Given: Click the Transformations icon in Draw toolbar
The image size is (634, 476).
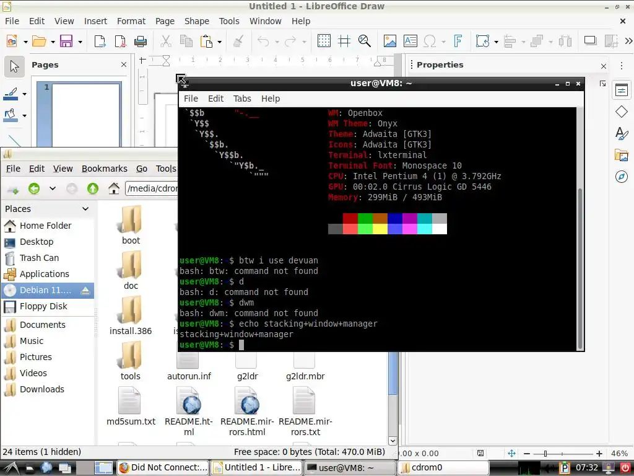Looking at the screenshot, I should coord(483,41).
